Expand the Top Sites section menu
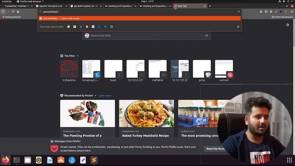 coord(77,56)
